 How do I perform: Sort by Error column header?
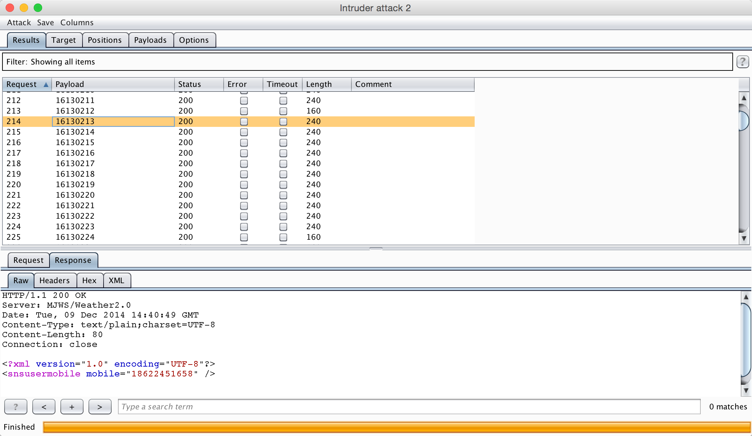coord(243,84)
